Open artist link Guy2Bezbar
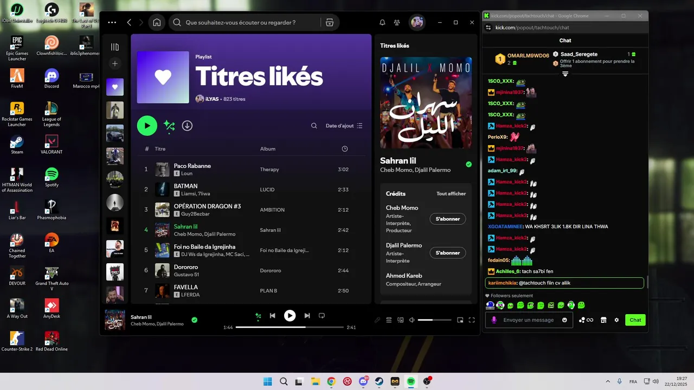694x390 pixels. (195, 214)
